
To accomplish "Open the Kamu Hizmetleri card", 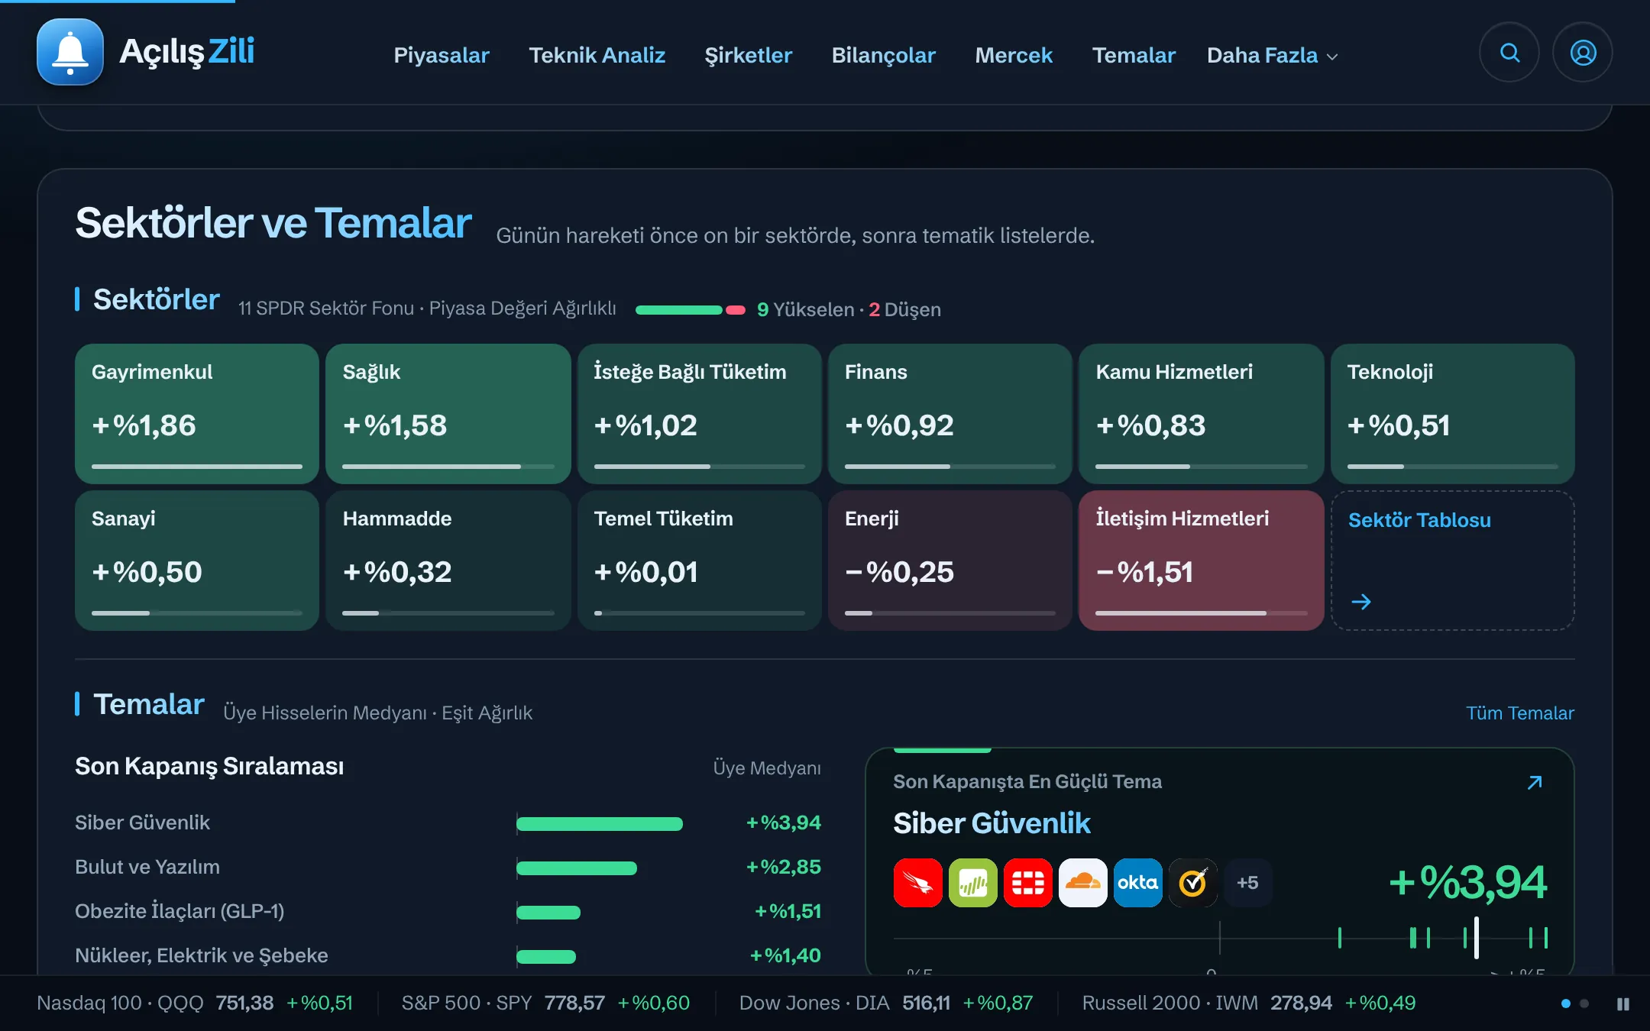I will (1202, 413).
